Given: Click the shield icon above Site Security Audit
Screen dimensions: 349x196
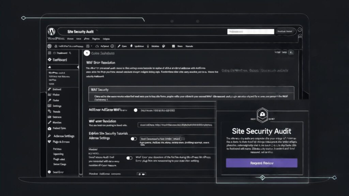Looking at the screenshot, I should (262, 114).
